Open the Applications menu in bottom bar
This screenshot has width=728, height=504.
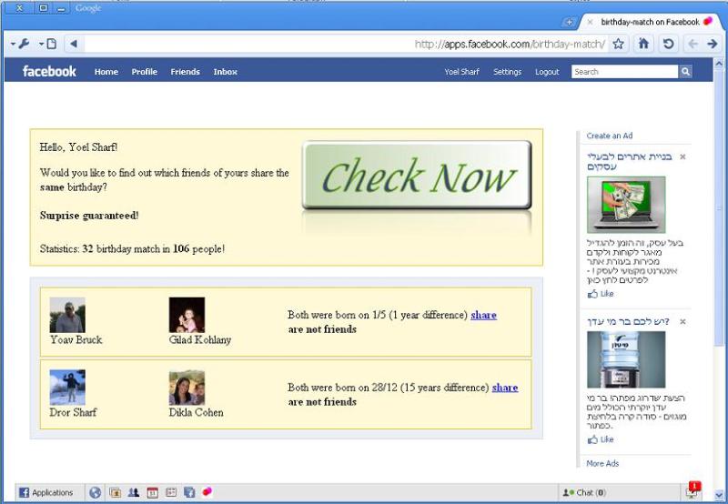tap(46, 492)
